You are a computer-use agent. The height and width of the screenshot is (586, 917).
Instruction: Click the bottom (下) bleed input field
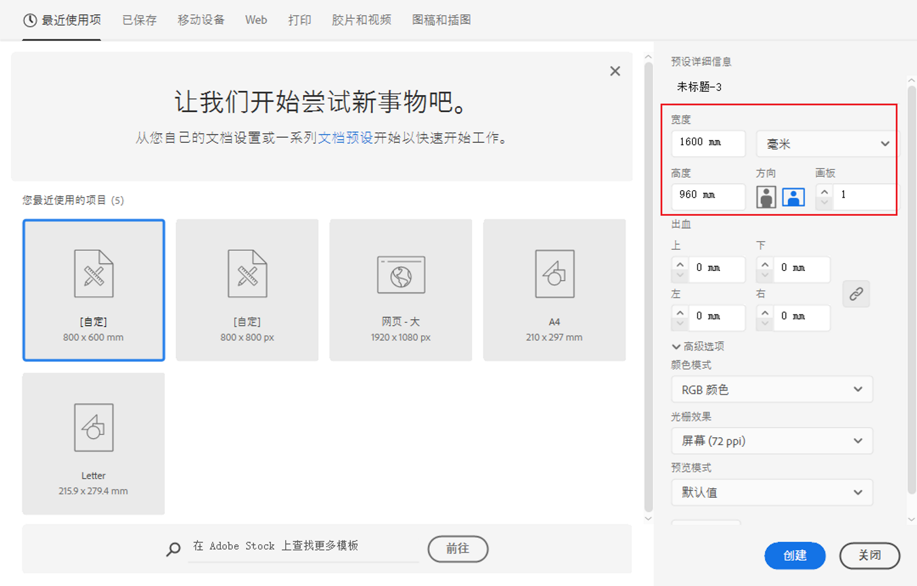click(802, 270)
